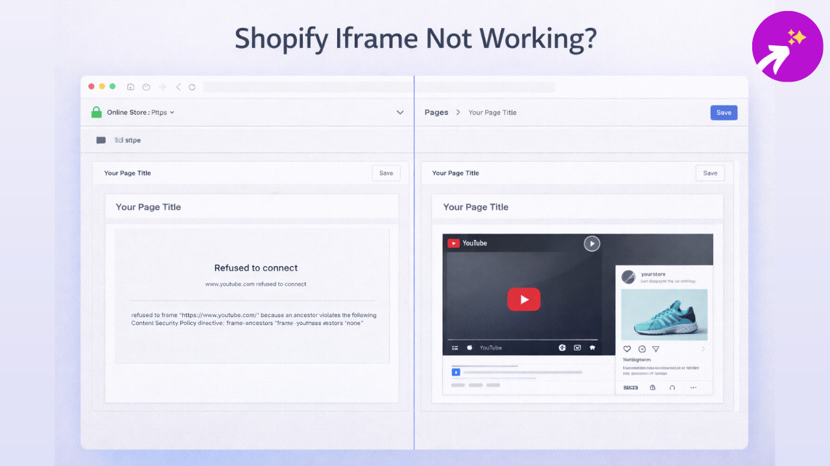Open the share arrow icon on the post

[655, 349]
